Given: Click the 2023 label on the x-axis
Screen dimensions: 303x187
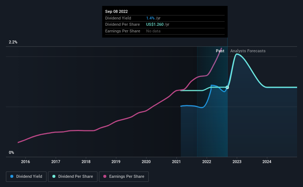Looking at the screenshot, I should point(237,162).
